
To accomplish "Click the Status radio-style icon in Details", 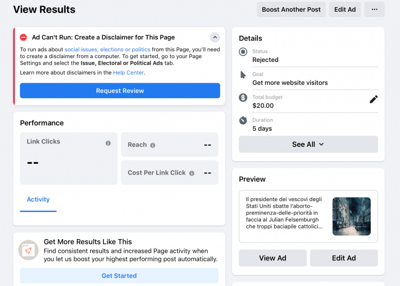I will [x=243, y=52].
